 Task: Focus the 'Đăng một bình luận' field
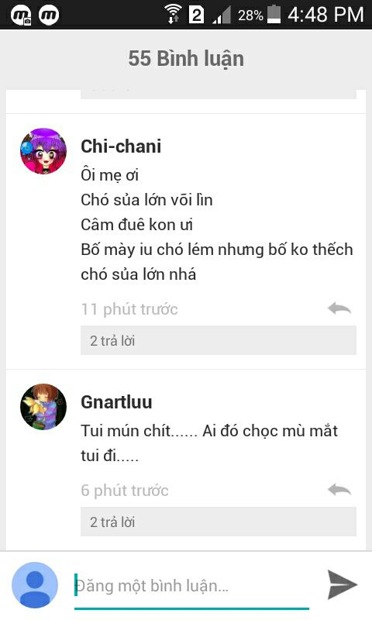[x=191, y=586]
